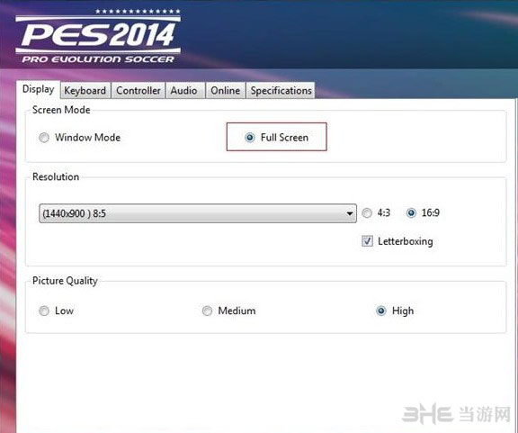Click the PES 2014 logo
Image resolution: width=518 pixels, height=433 pixels.
(98, 36)
